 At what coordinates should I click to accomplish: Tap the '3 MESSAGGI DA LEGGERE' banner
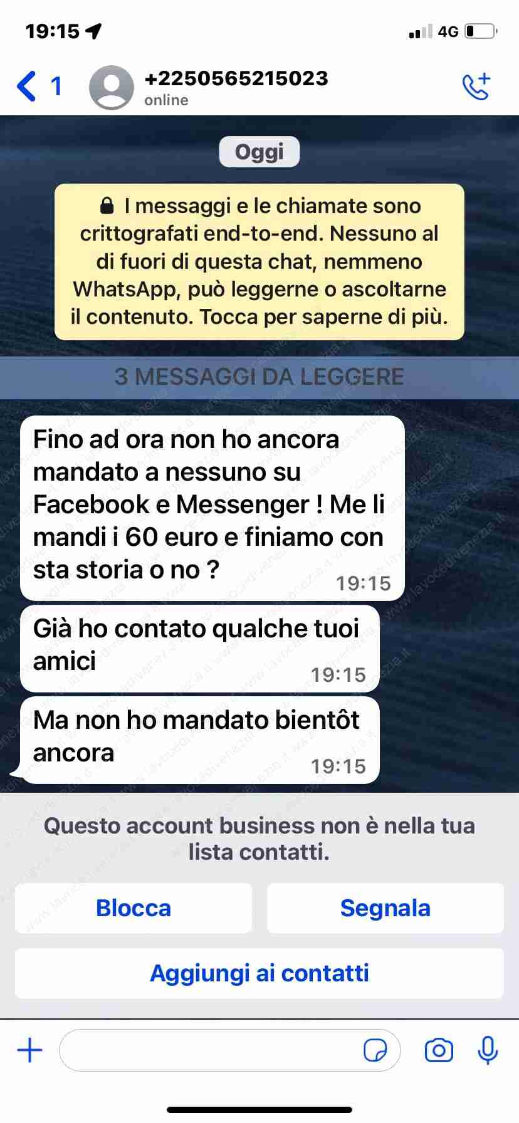click(259, 377)
